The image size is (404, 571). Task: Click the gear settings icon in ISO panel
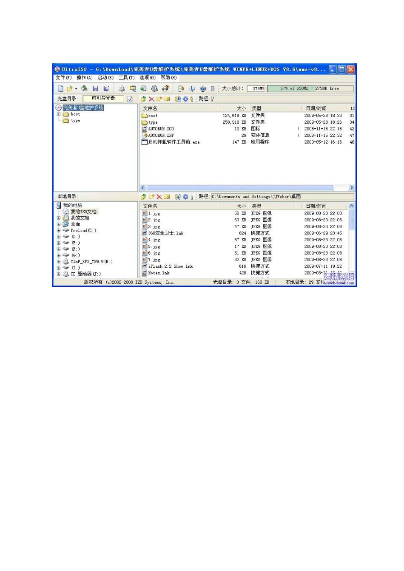coord(185,99)
